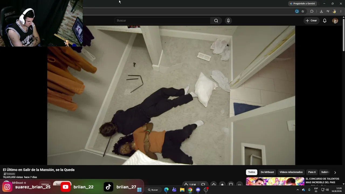The height and width of the screenshot is (194, 345).
Task: Click the Windows taskbar Buscar search box
Action: point(153,190)
